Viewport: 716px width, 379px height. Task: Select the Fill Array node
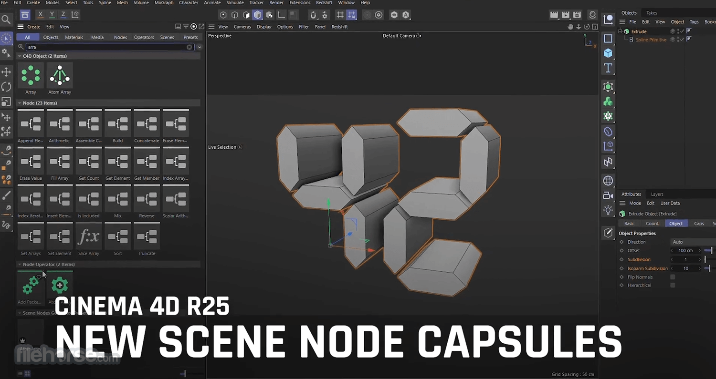click(x=60, y=164)
